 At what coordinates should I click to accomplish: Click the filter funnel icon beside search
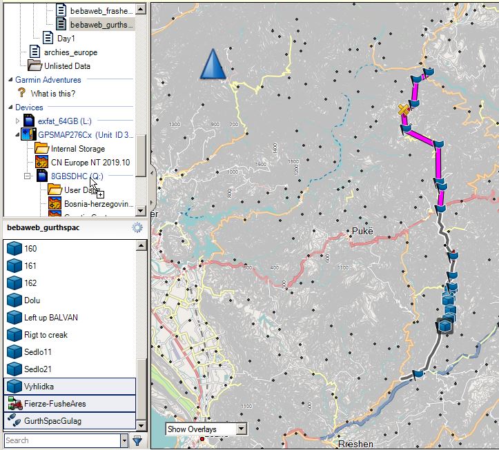pos(137,440)
